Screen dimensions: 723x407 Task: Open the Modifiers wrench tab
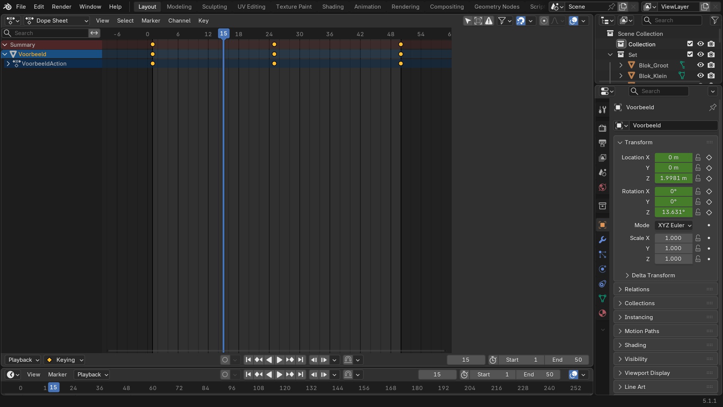coord(602,240)
